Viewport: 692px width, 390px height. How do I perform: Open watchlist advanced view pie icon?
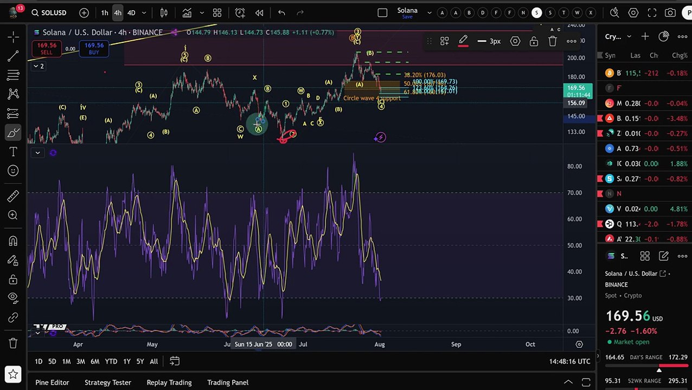[x=664, y=36]
